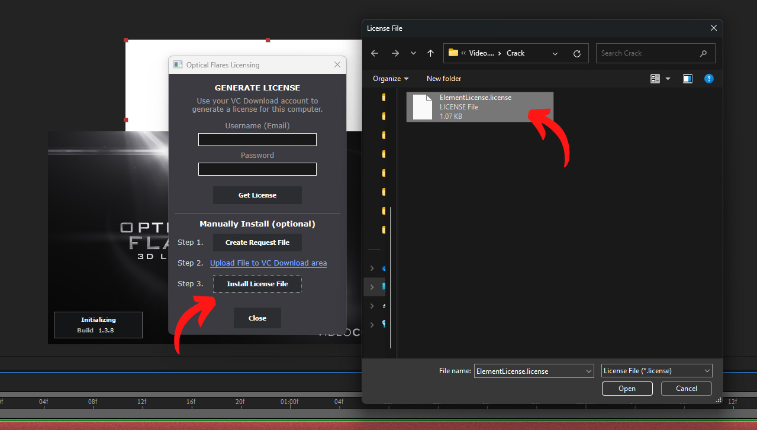Click the Refresh icon beside the address bar
This screenshot has width=757, height=430.
[576, 53]
